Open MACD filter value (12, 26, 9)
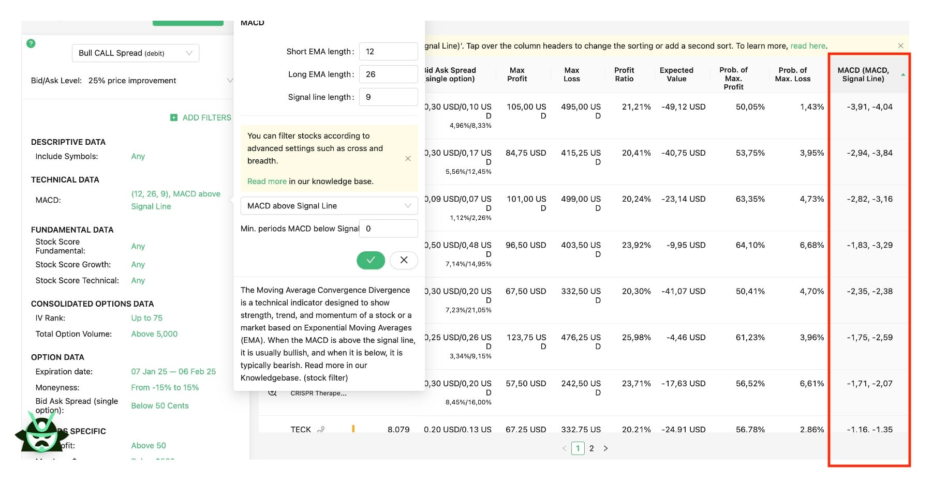This screenshot has width=947, height=484. pyautogui.click(x=176, y=200)
